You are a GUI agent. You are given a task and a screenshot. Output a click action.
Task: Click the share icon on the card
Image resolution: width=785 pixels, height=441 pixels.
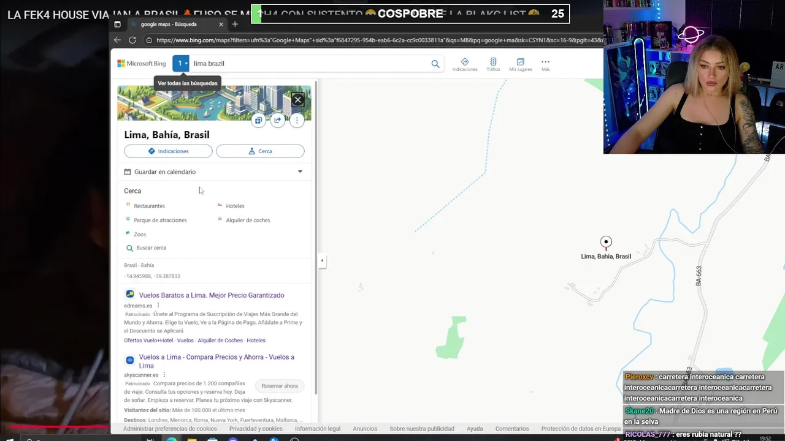[x=278, y=121]
